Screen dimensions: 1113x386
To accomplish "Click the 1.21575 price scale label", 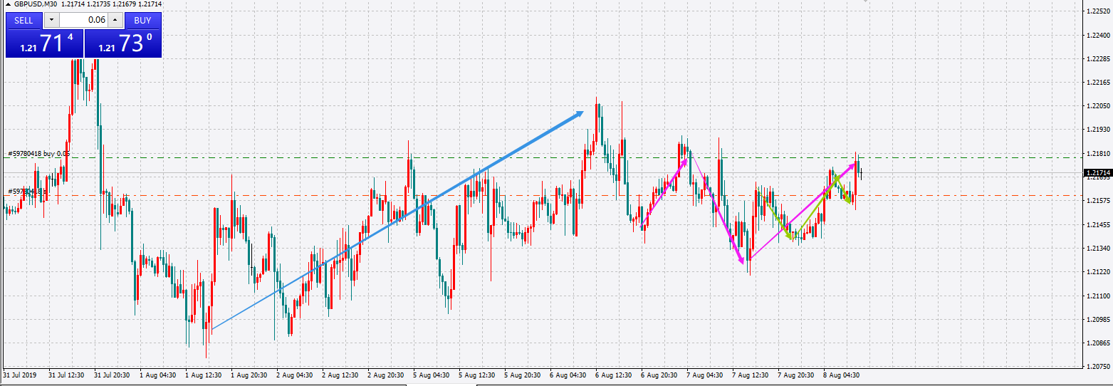I will pyautogui.click(x=1099, y=201).
